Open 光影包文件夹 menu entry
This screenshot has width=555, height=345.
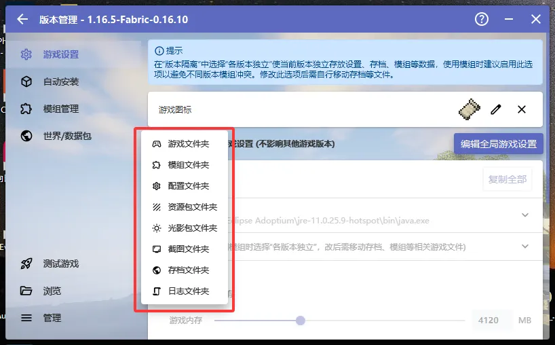tap(191, 228)
